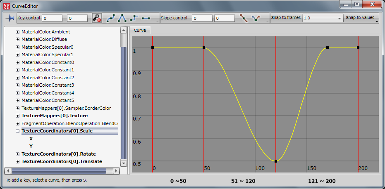This screenshot has height=189, width=385.
Task: Open the Snap to values overflow arrow
Action: tap(377, 23)
